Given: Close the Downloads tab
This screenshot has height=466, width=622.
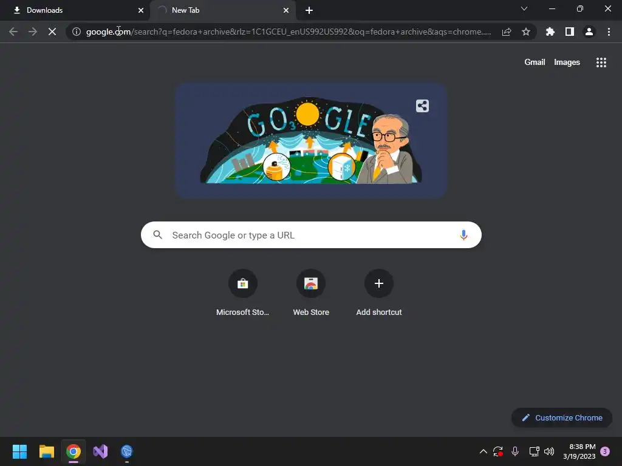Looking at the screenshot, I should (x=141, y=10).
